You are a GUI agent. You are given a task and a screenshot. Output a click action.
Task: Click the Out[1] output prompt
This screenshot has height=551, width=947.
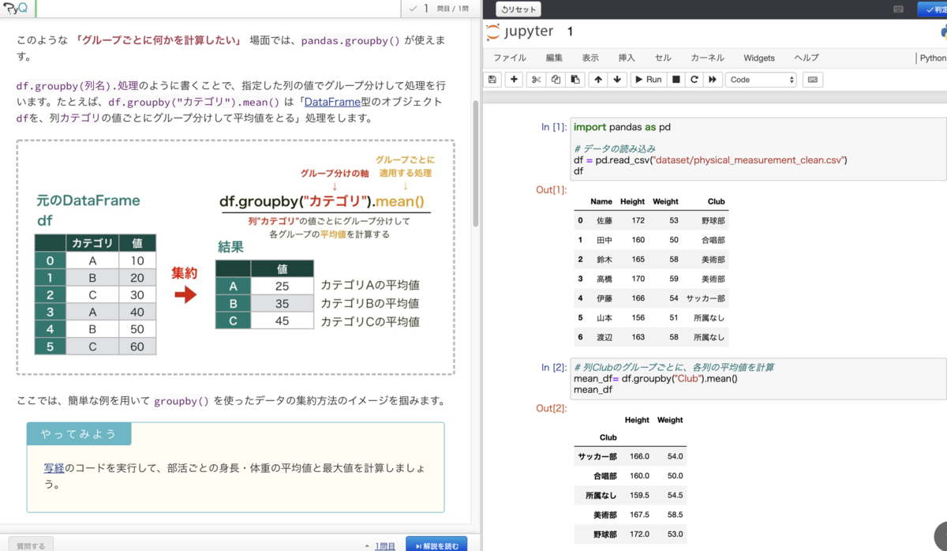point(551,190)
